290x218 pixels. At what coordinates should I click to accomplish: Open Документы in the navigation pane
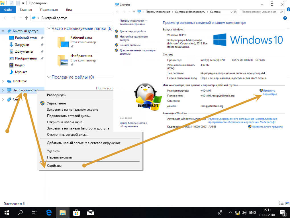(24, 52)
